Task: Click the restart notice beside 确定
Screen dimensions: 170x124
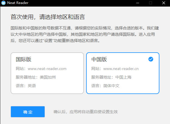Action: [x=86, y=112]
